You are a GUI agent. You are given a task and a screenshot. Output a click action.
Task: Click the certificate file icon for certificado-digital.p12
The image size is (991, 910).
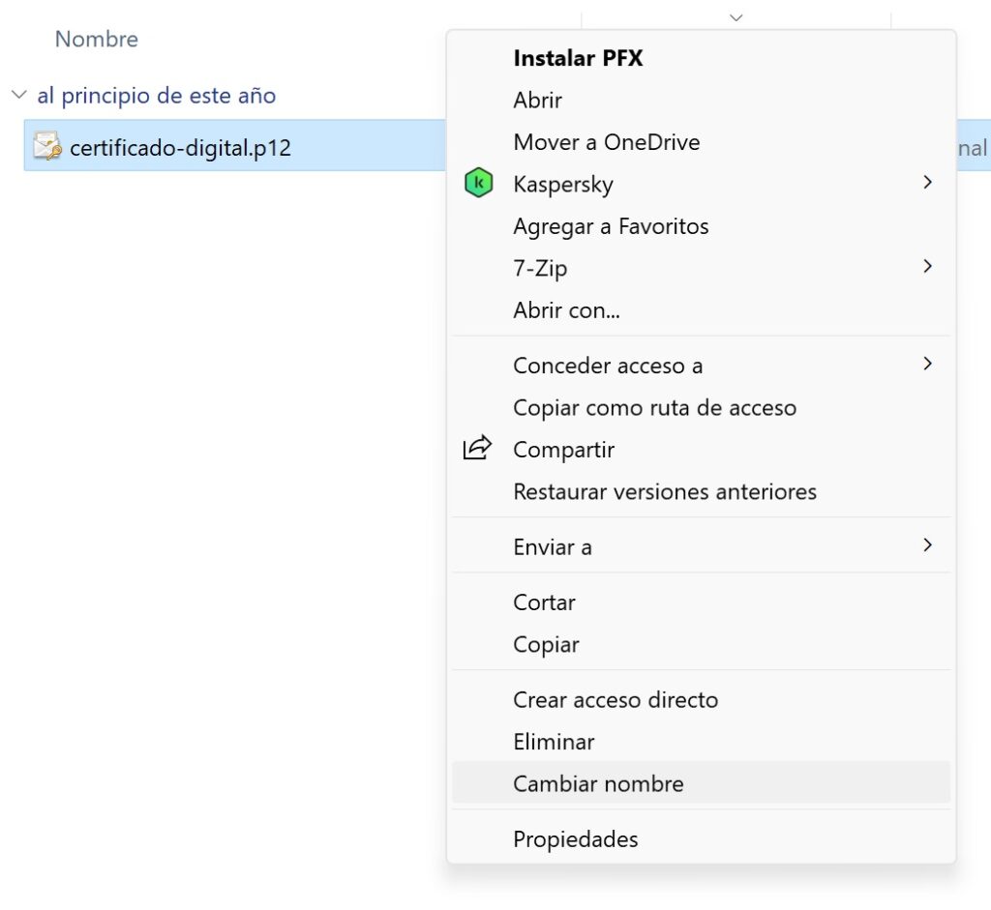(x=47, y=147)
